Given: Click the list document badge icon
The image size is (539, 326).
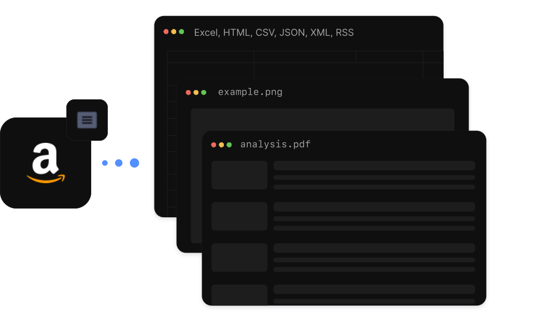Looking at the screenshot, I should click(x=87, y=120).
